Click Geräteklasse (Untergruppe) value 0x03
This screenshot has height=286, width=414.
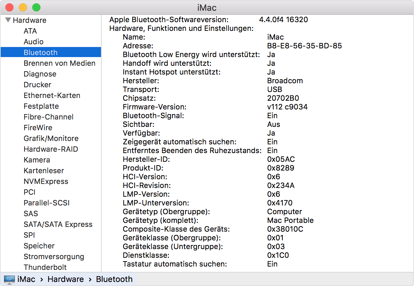pyautogui.click(x=276, y=246)
